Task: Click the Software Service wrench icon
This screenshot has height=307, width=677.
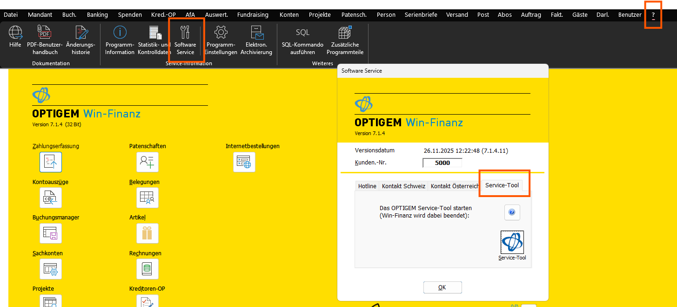Action: coord(185,34)
